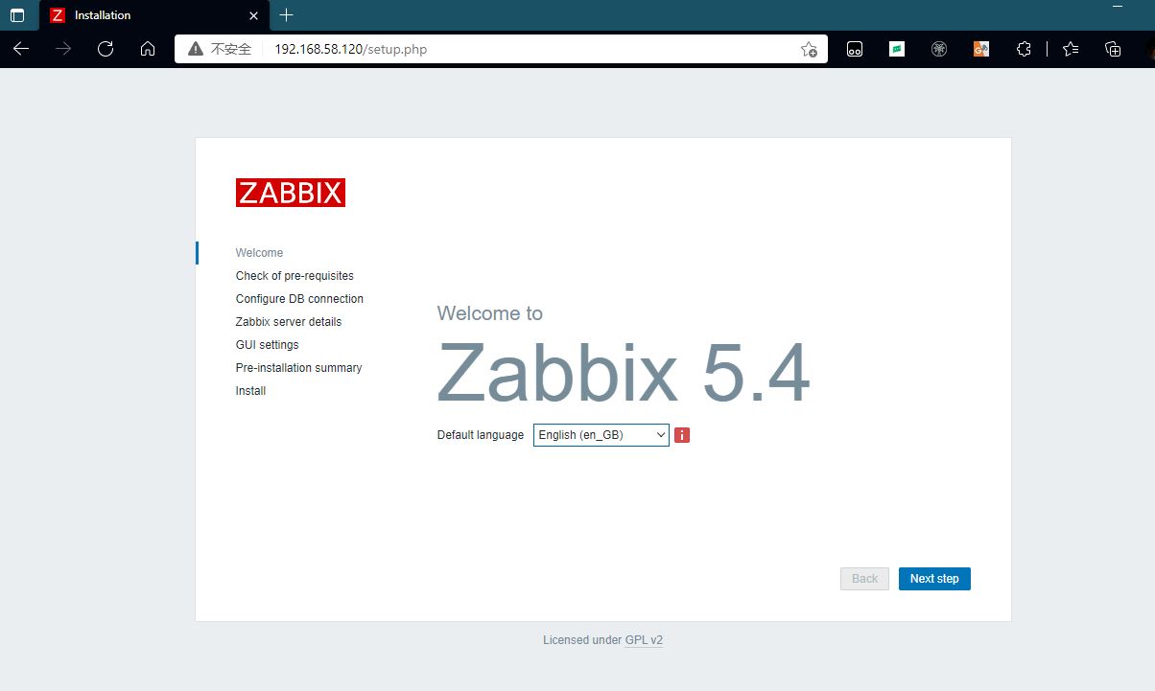The width and height of the screenshot is (1155, 691).
Task: Open the robot-face extension icon
Action: [855, 49]
